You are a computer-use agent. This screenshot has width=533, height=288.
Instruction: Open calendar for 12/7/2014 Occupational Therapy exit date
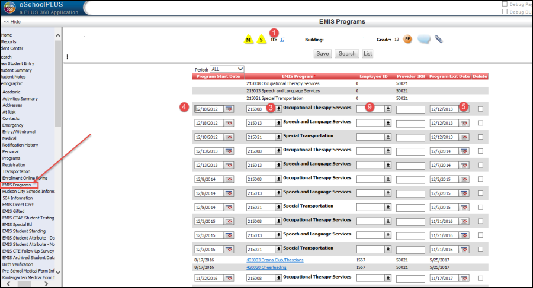coord(464,151)
